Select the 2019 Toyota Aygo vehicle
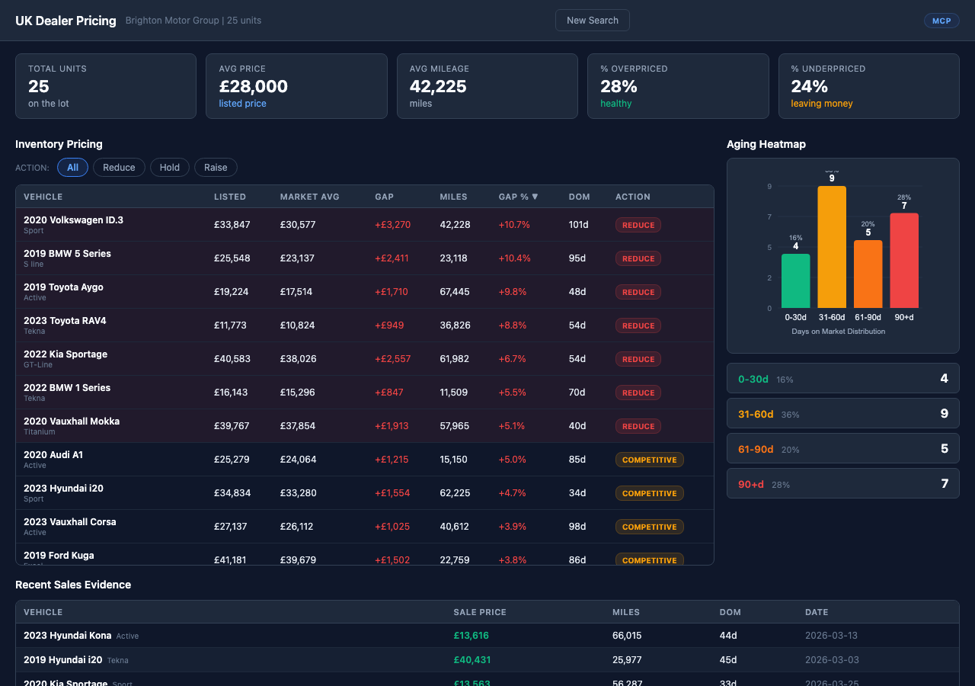 point(365,292)
